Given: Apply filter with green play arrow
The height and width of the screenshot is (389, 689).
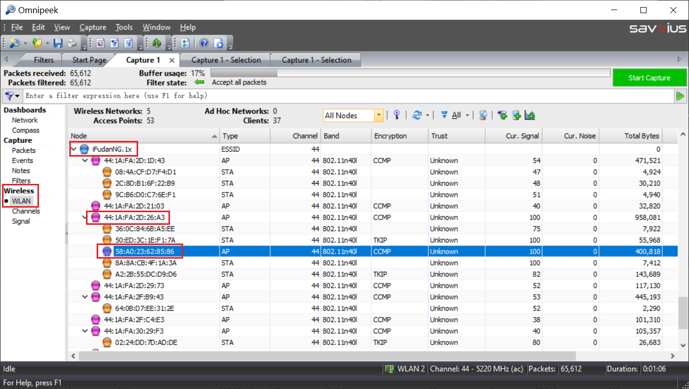Looking at the screenshot, I should (x=680, y=95).
